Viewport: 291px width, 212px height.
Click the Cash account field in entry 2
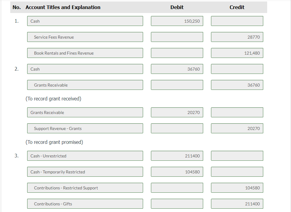(x=85, y=69)
